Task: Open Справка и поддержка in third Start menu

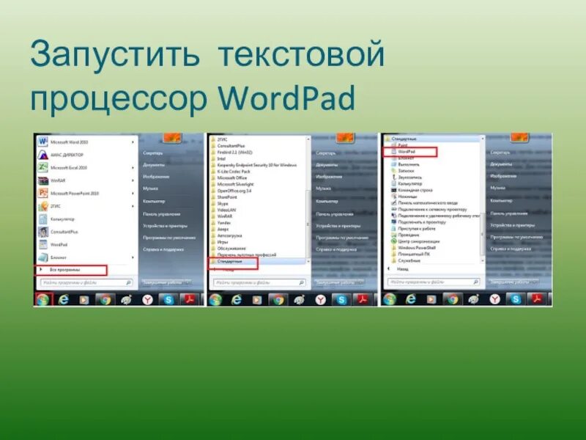Action: 511,249
